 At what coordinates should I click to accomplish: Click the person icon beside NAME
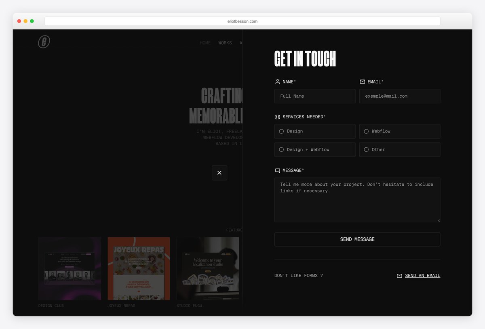[277, 82]
